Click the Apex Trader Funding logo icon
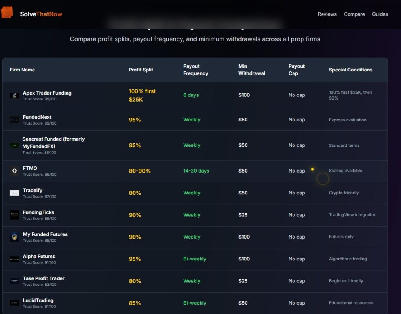The width and height of the screenshot is (401, 314). (14, 95)
